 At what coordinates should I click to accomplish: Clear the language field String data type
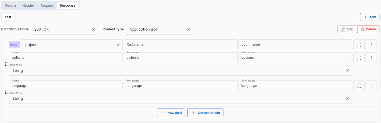tap(347, 98)
